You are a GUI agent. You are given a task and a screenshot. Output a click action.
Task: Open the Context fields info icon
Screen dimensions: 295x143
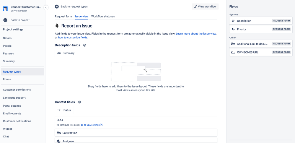point(79,102)
